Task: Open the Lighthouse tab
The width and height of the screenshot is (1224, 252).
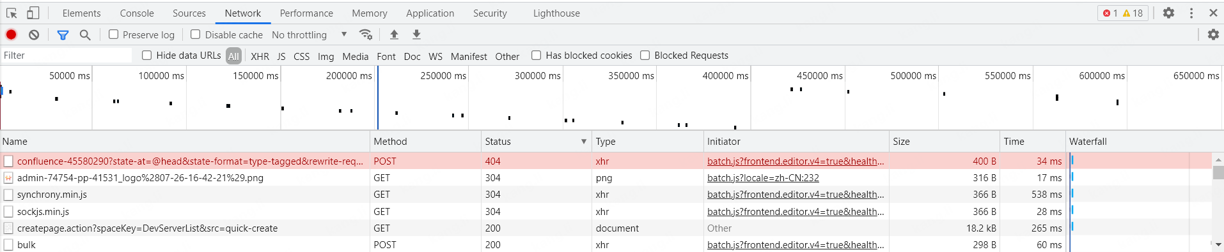Action: (556, 13)
